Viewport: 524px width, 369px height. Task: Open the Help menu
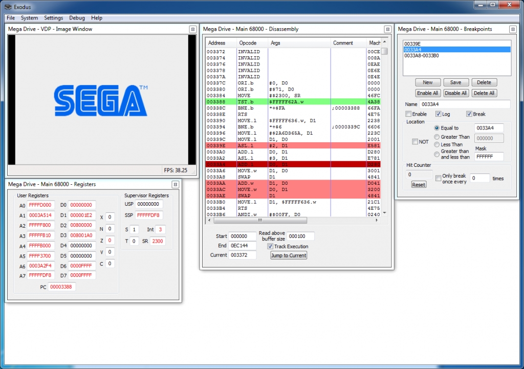point(97,18)
